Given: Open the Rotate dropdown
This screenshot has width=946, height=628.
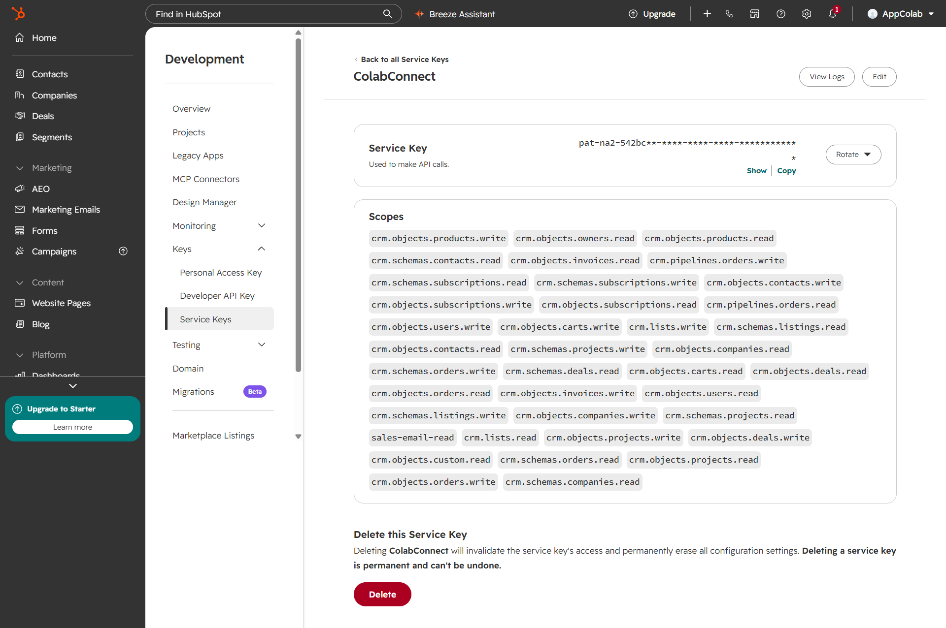Looking at the screenshot, I should point(853,155).
